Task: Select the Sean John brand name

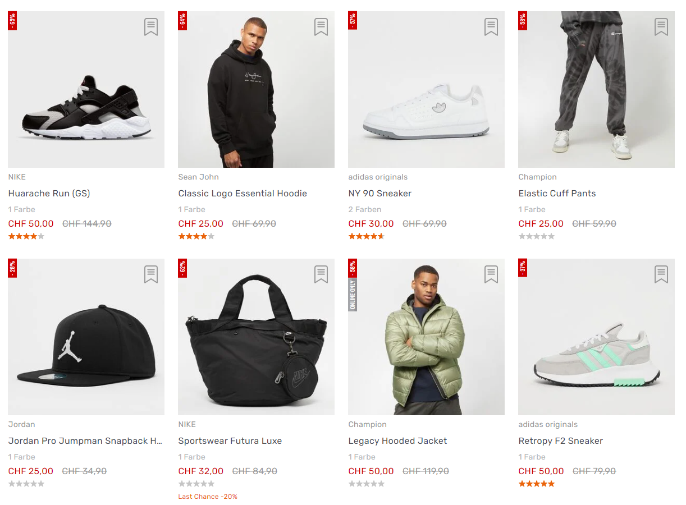Action: pyautogui.click(x=198, y=177)
